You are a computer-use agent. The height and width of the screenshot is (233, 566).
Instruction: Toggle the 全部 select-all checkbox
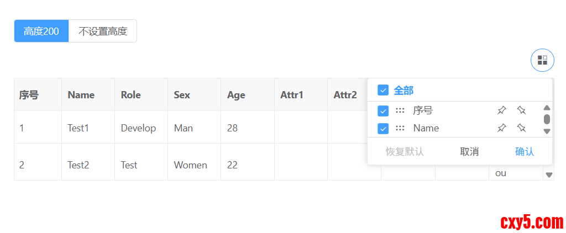(383, 90)
